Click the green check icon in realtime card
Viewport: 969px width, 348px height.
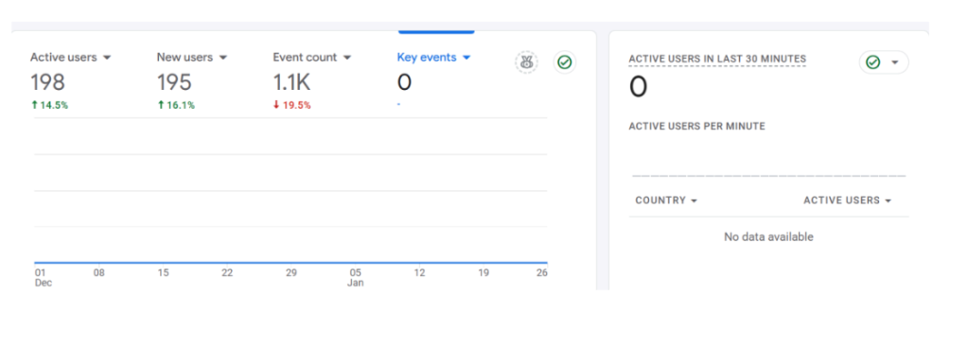coord(872,62)
